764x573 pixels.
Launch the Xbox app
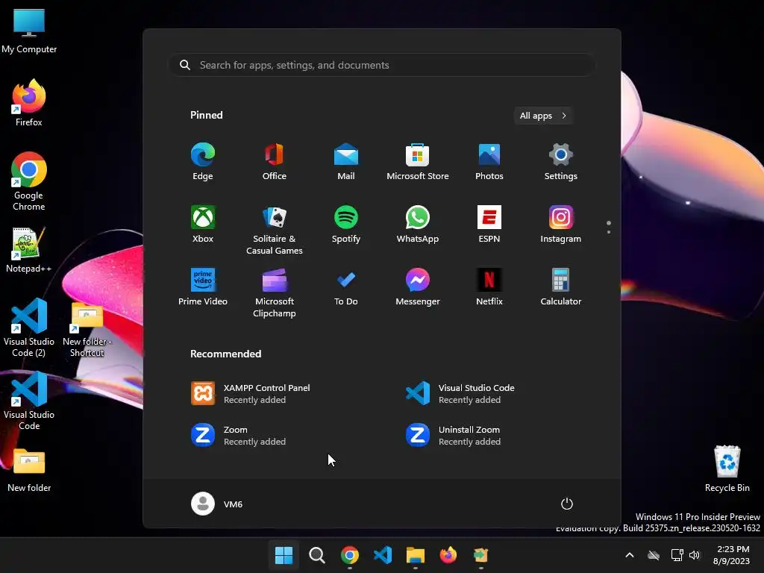[203, 225]
